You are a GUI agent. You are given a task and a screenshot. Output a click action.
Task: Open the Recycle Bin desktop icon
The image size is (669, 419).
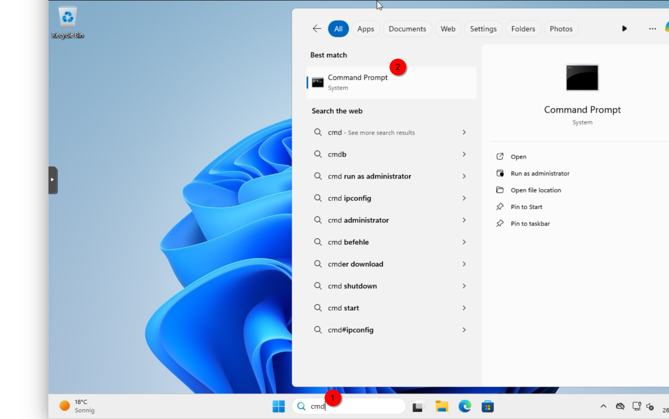tap(68, 23)
